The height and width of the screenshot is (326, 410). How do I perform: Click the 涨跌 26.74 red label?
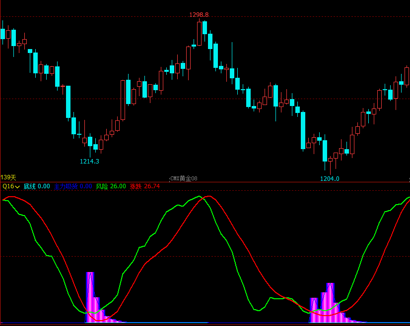coord(144,186)
